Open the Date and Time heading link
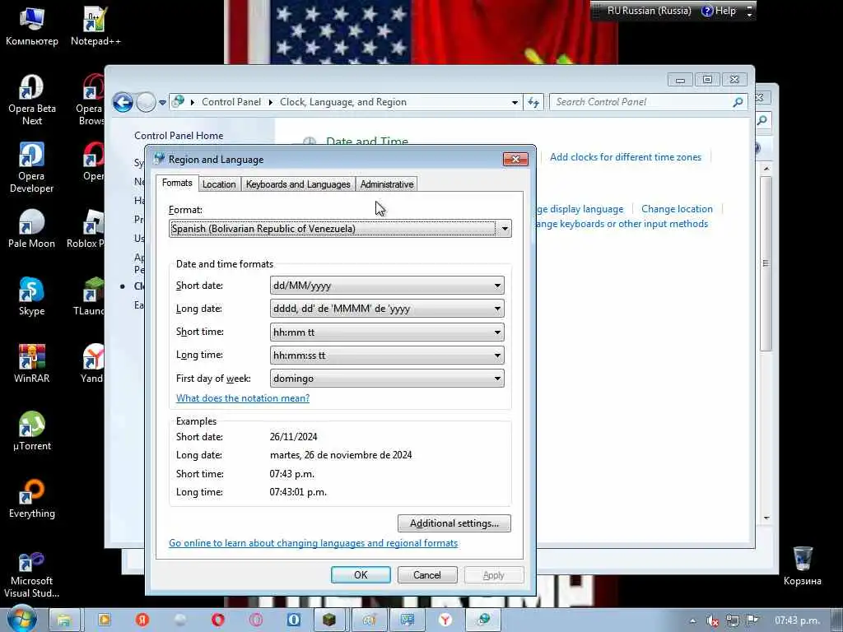This screenshot has width=843, height=632. (367, 141)
